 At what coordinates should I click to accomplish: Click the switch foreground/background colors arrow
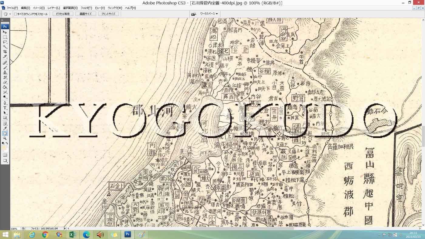pyautogui.click(x=7, y=143)
